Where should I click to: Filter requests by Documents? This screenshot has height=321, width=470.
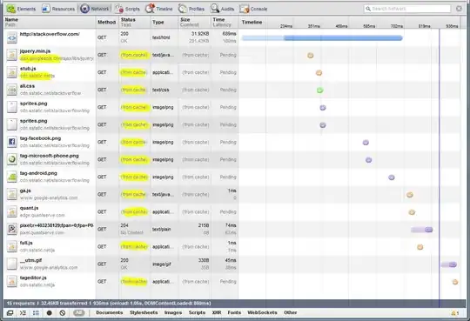coord(110,312)
